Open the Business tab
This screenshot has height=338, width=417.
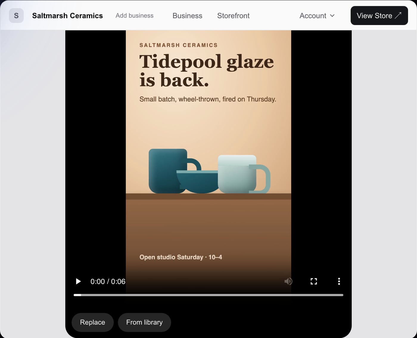point(187,16)
